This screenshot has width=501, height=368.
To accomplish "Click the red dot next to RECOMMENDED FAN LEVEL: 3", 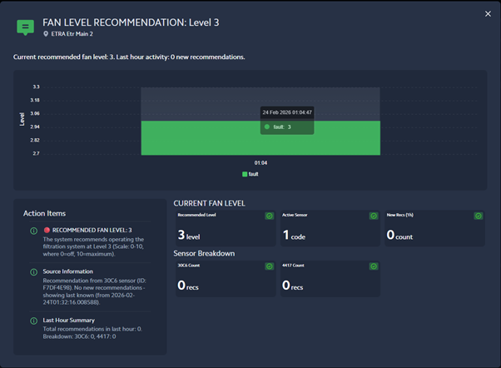I will 47,230.
